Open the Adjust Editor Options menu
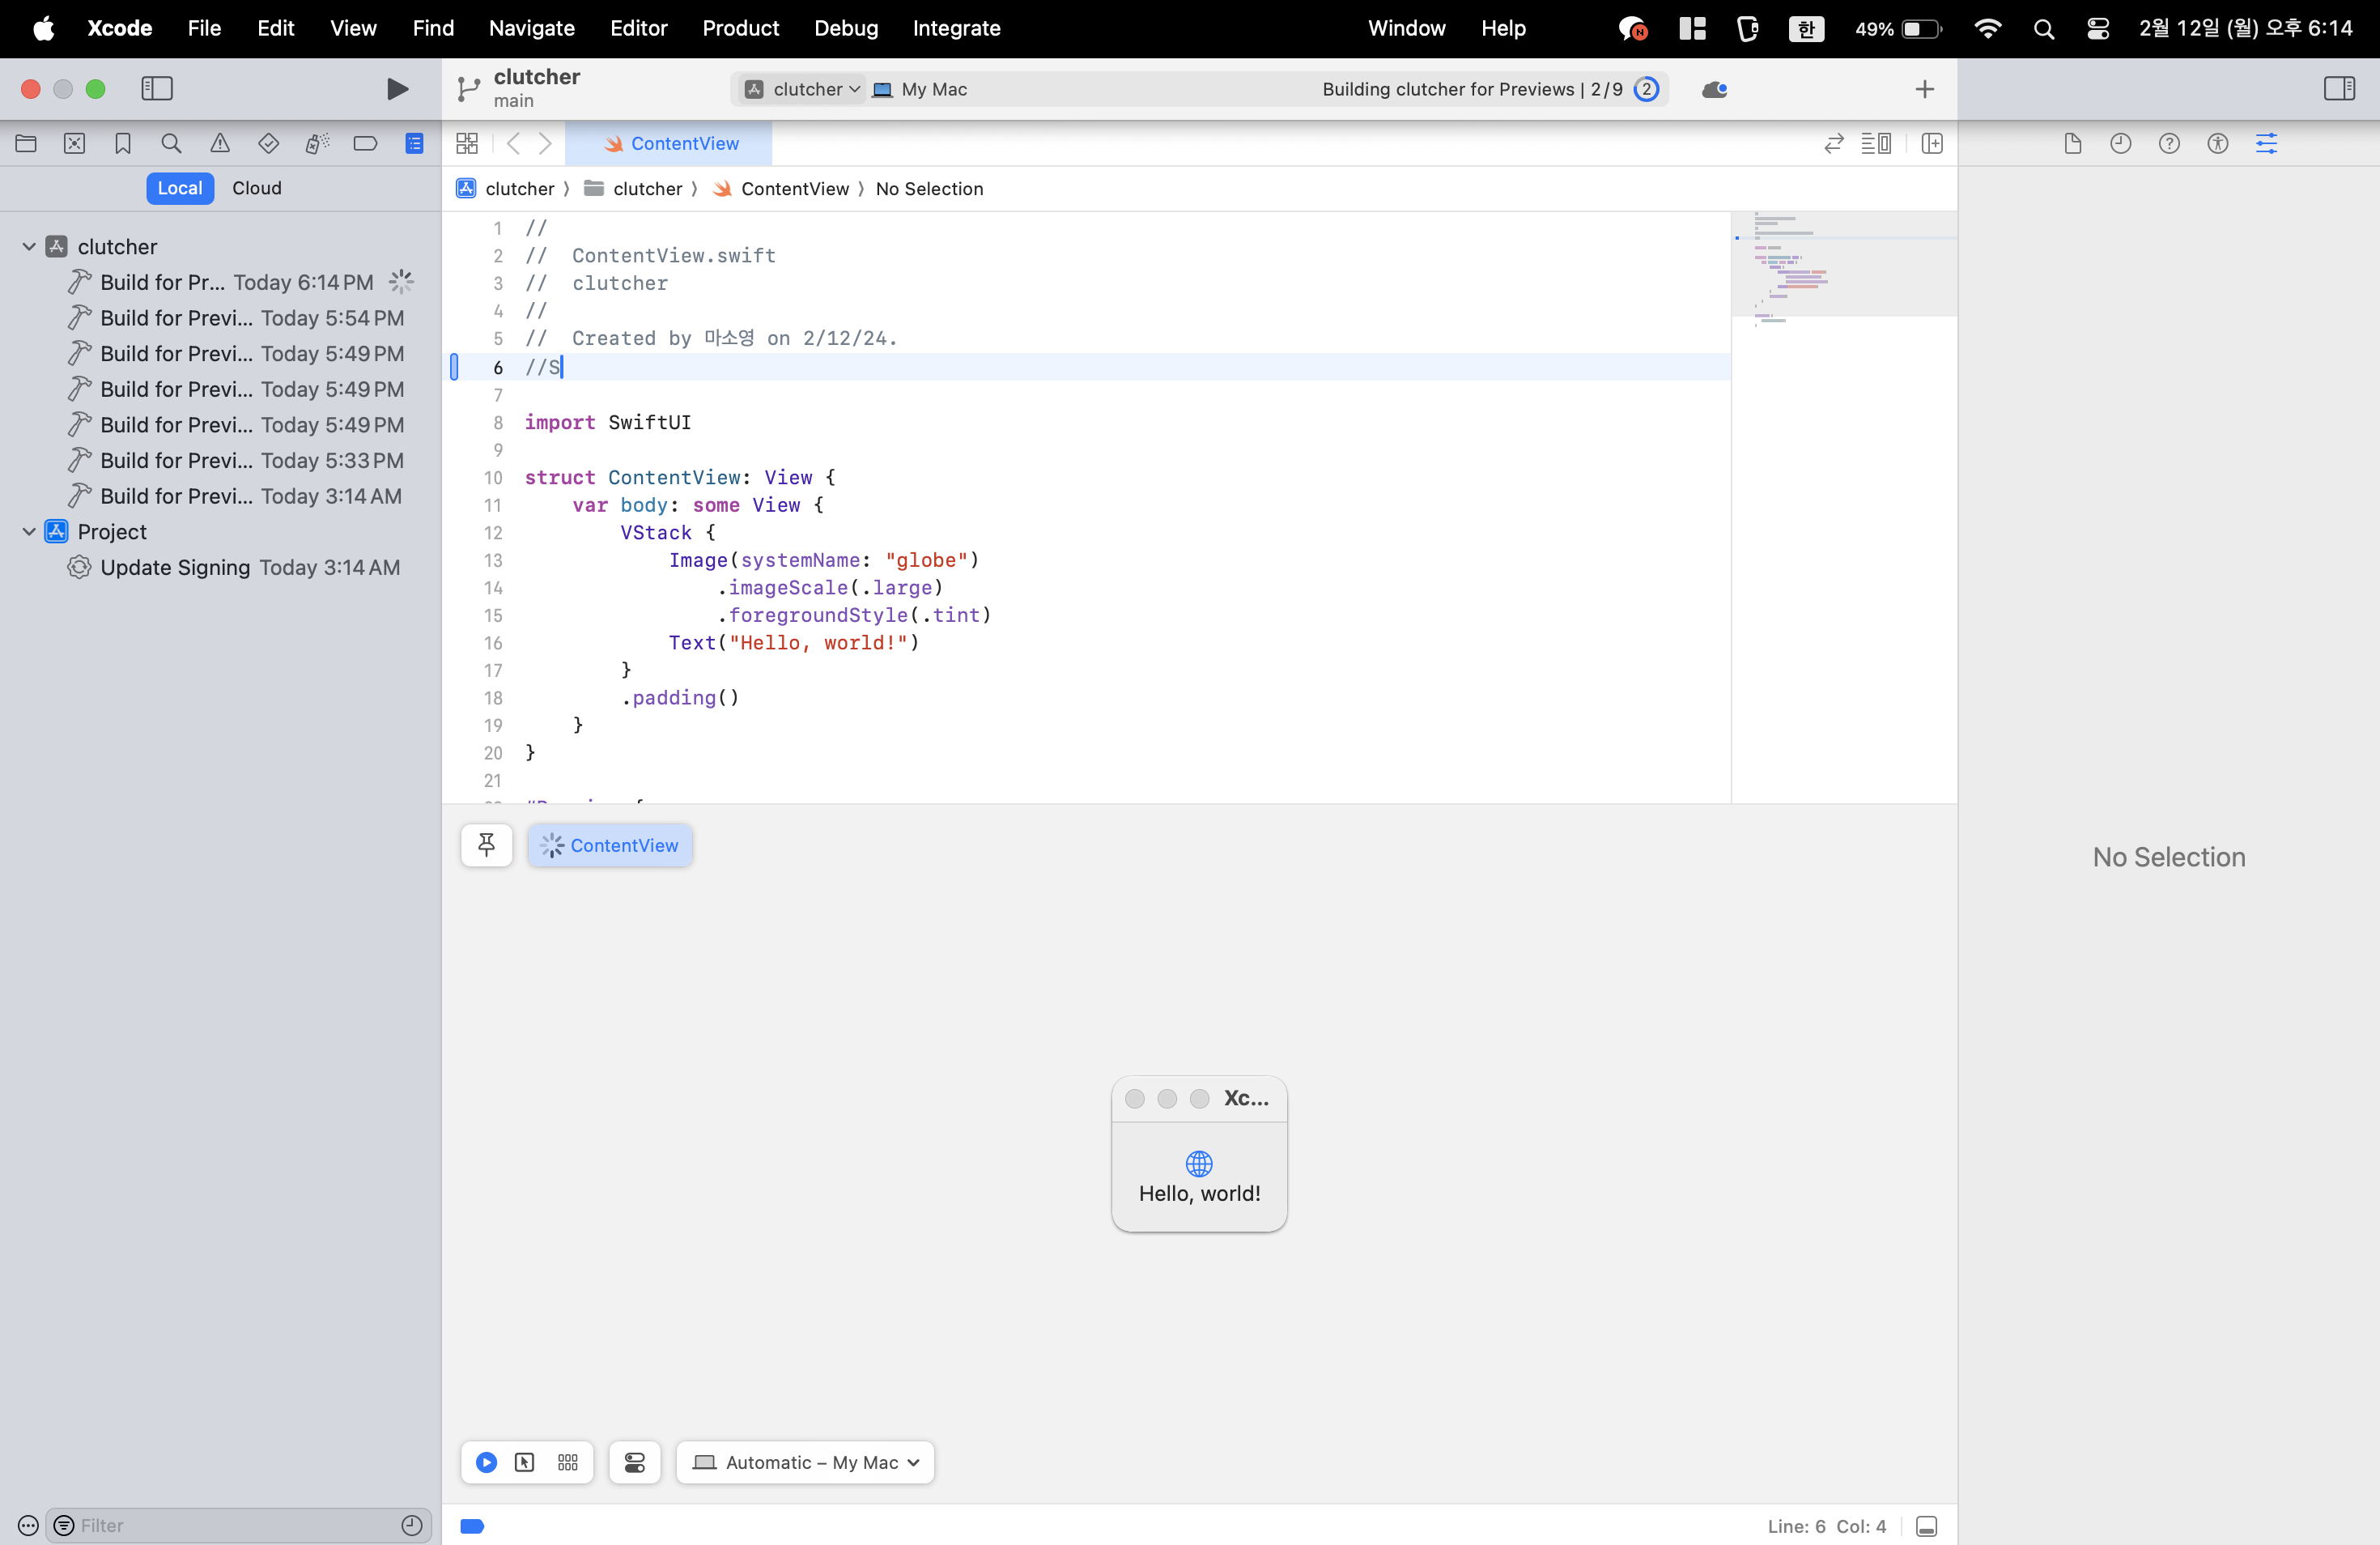The height and width of the screenshot is (1545, 2380). point(1876,143)
